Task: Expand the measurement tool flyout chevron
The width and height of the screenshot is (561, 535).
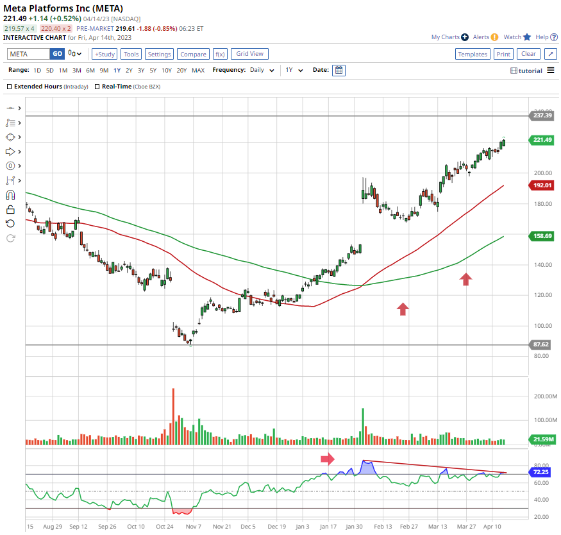Action: (x=19, y=180)
